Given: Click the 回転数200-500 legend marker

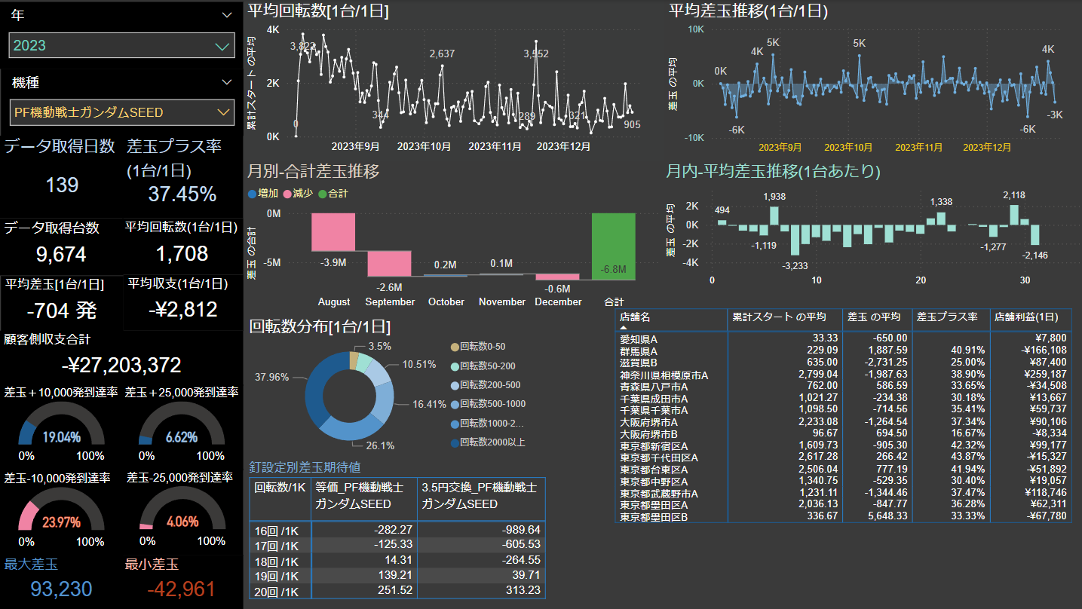Looking at the screenshot, I should click(454, 385).
